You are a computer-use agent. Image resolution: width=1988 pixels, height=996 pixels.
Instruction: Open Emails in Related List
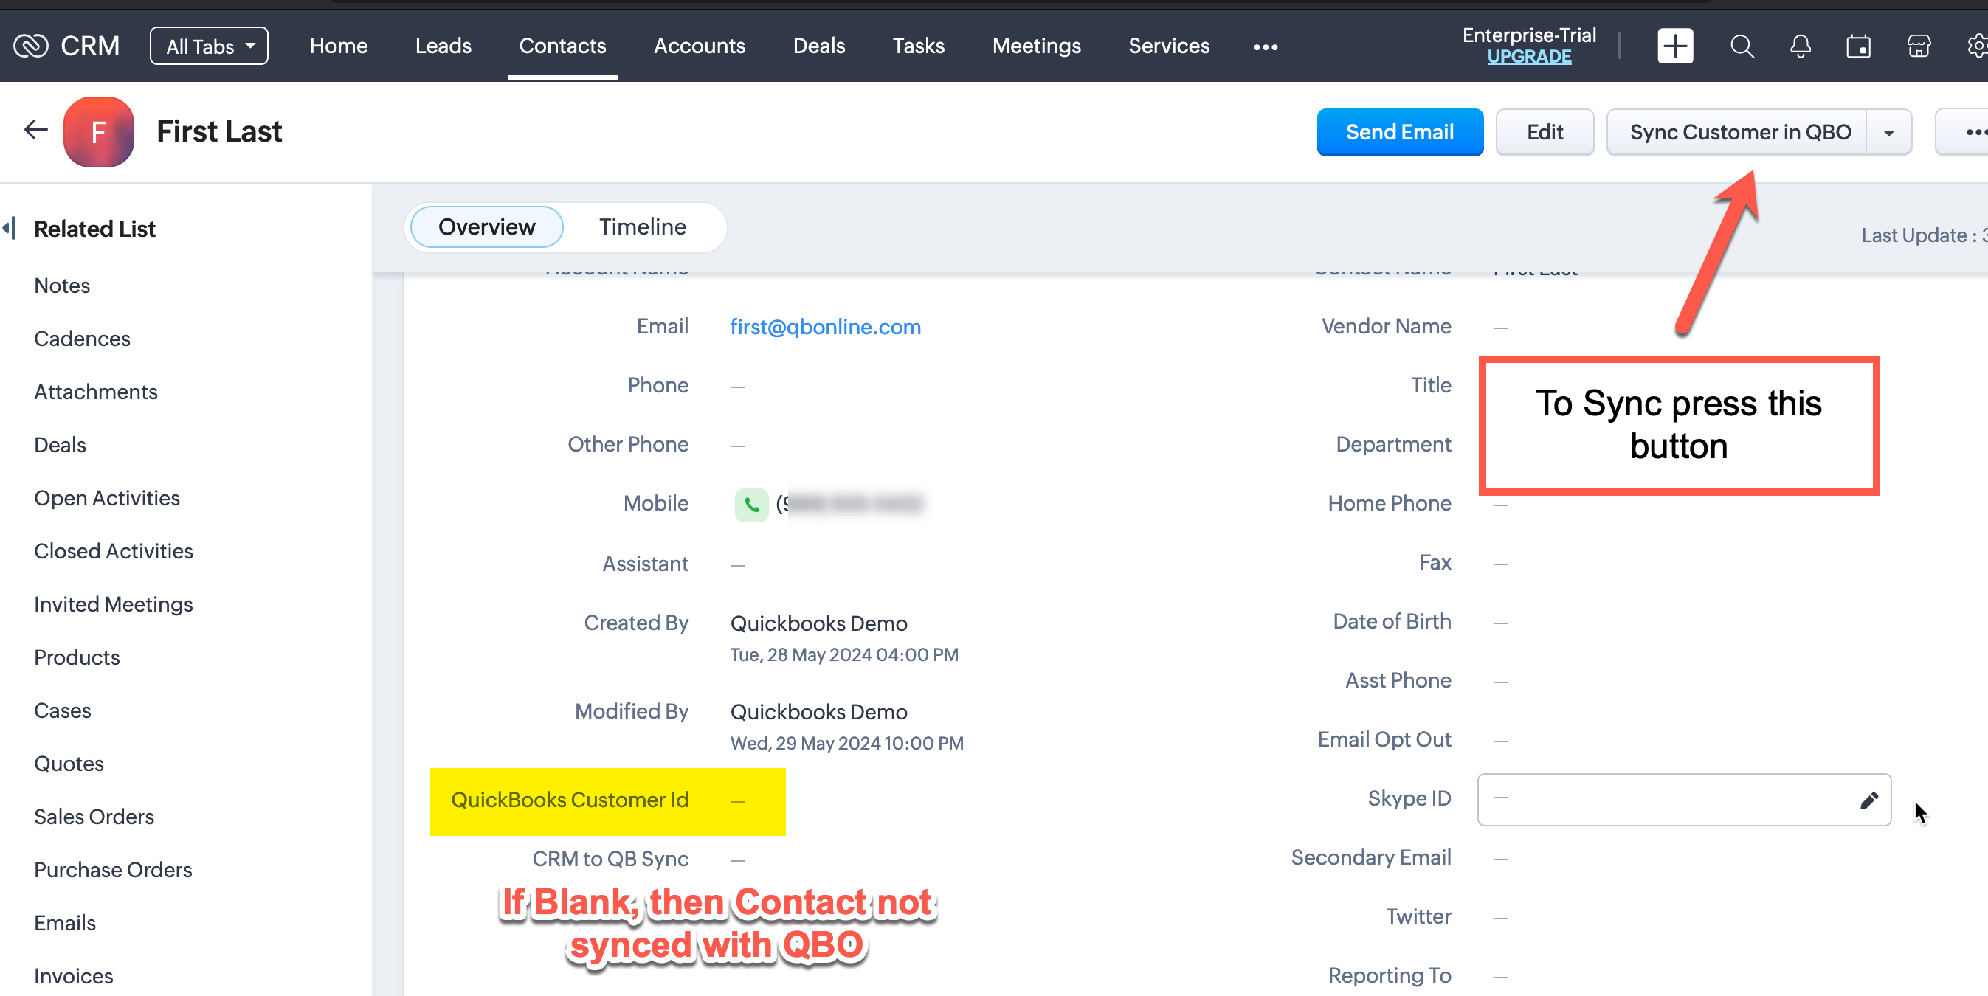pyautogui.click(x=65, y=924)
